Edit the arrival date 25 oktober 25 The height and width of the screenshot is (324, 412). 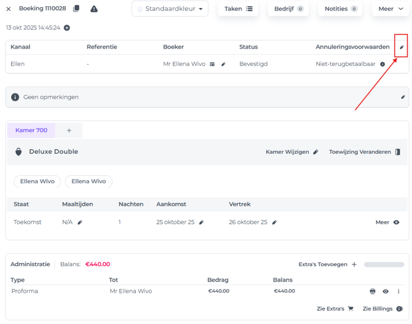[x=201, y=223]
